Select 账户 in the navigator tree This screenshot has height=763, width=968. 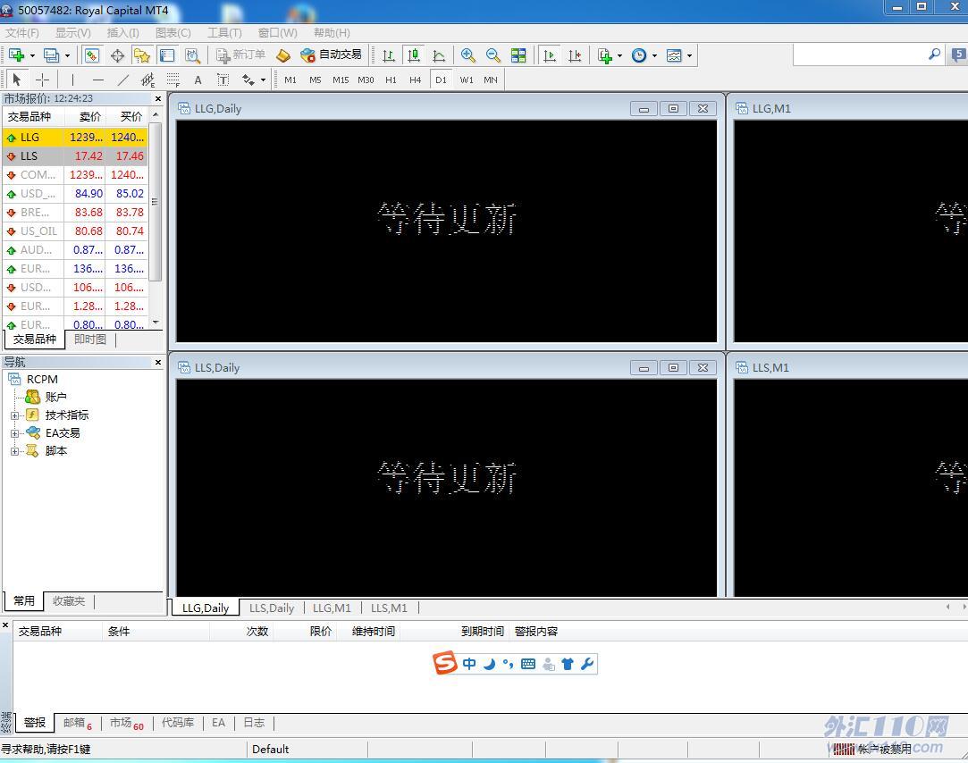pos(55,397)
